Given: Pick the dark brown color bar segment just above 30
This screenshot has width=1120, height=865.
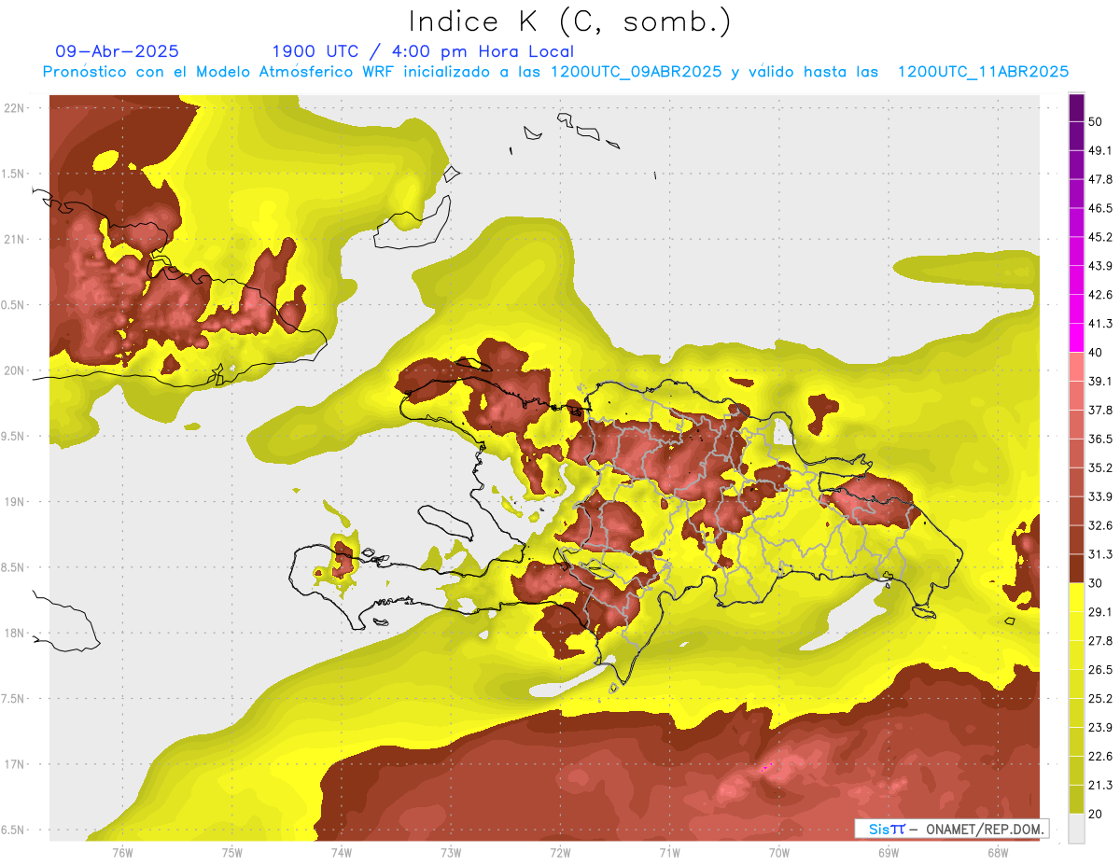Looking at the screenshot, I should coord(1076,568).
